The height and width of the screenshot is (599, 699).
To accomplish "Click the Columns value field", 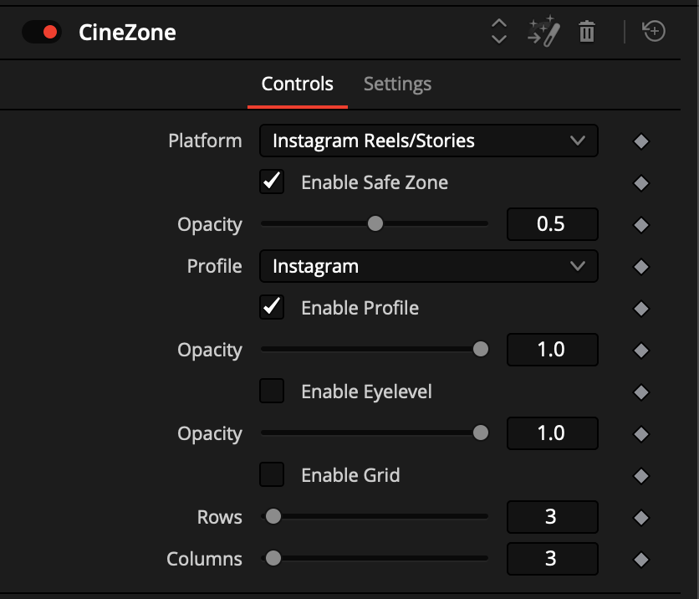I will click(x=553, y=558).
